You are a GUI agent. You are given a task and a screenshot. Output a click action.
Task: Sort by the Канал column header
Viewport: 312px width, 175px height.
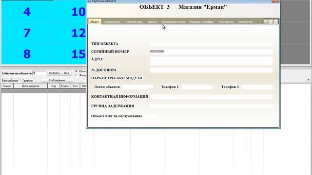[x=7, y=86]
